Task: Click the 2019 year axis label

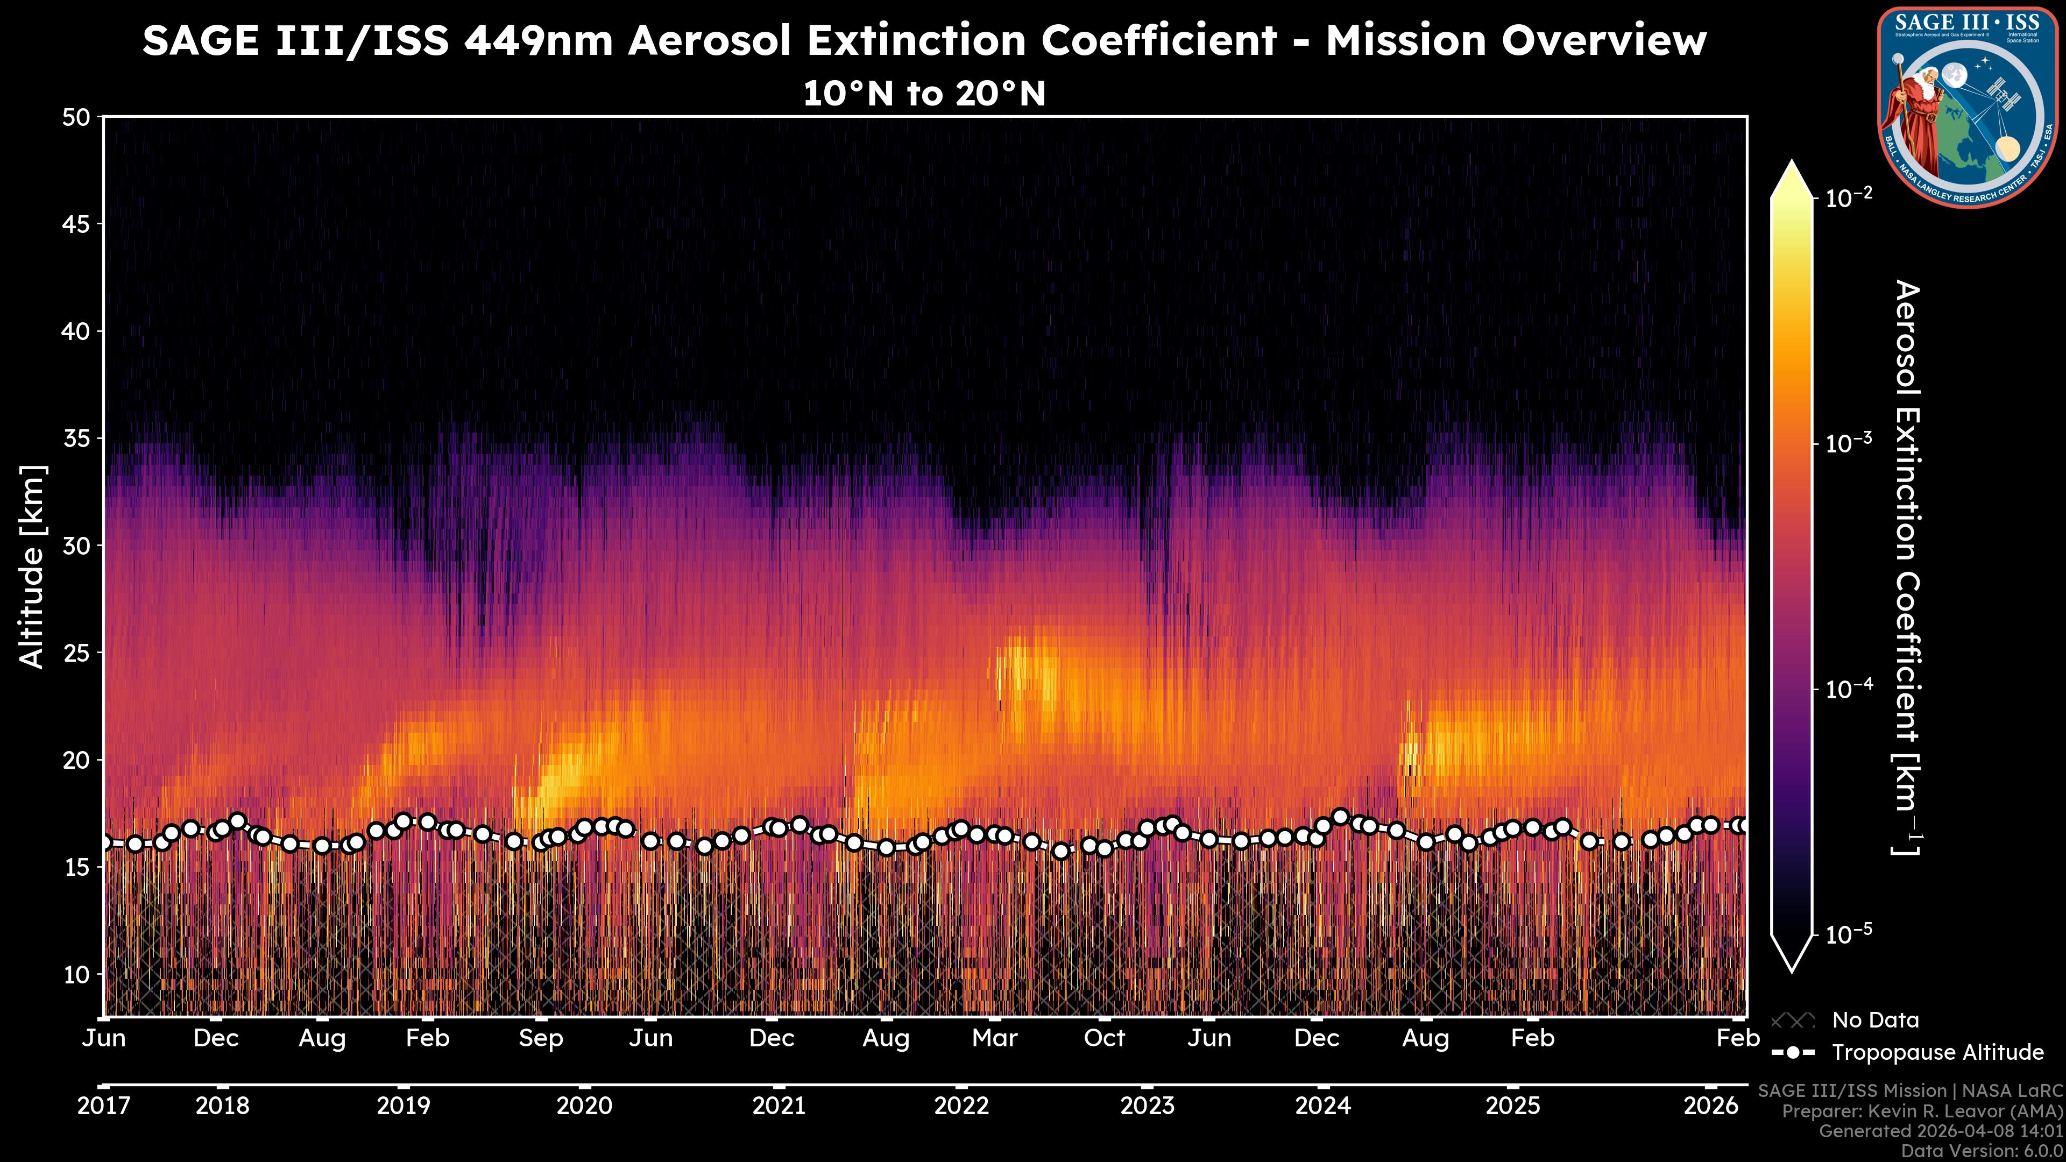Action: (x=404, y=1106)
